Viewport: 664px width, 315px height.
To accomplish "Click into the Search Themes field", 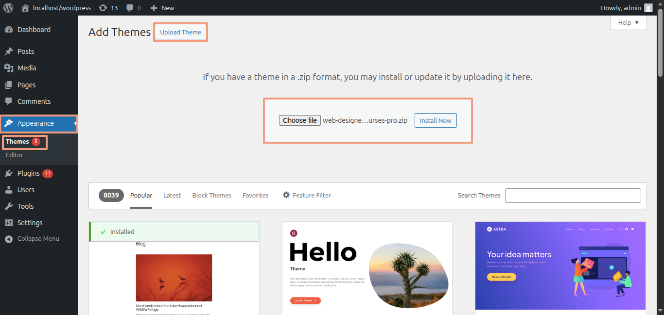I will [573, 196].
